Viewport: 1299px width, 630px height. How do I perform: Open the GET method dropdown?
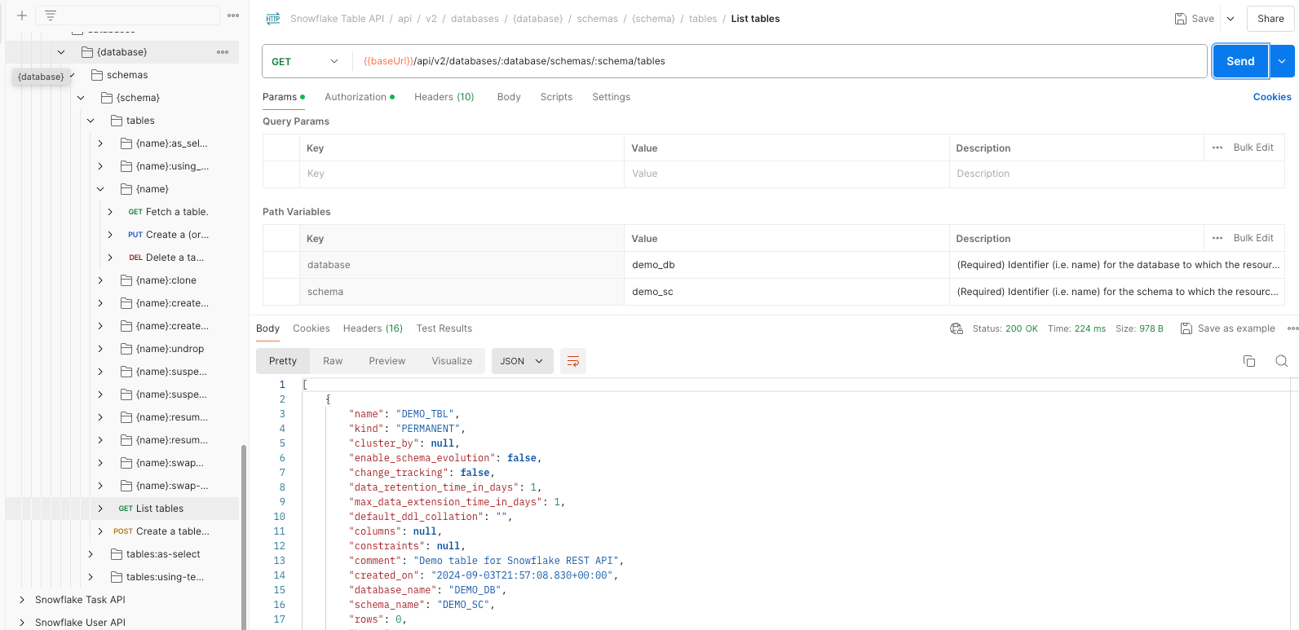coord(306,61)
